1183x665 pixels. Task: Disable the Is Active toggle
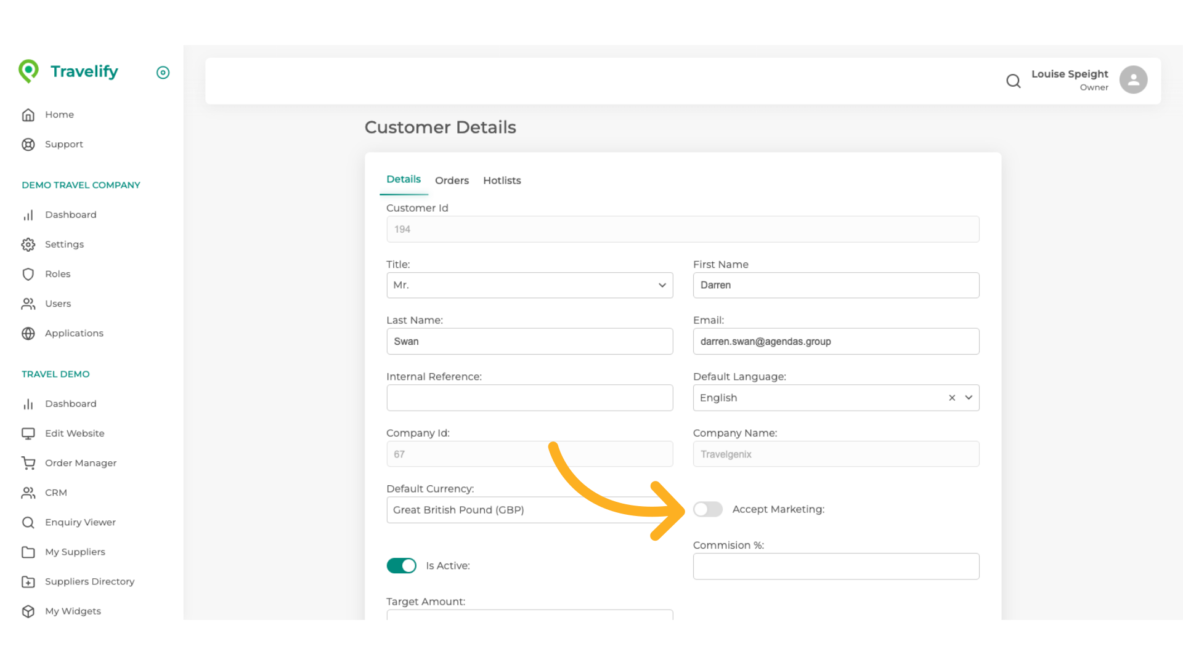point(401,565)
